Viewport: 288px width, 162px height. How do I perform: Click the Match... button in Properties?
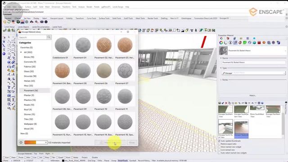253,95
